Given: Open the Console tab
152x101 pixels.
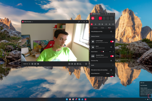Looking at the screenshot, I should tap(95, 28).
